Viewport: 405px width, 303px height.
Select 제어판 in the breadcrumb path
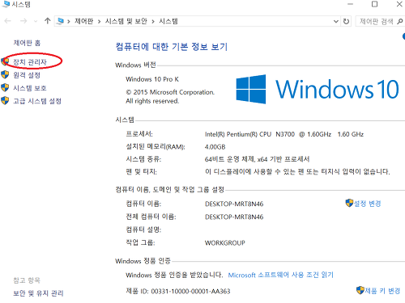[84, 21]
